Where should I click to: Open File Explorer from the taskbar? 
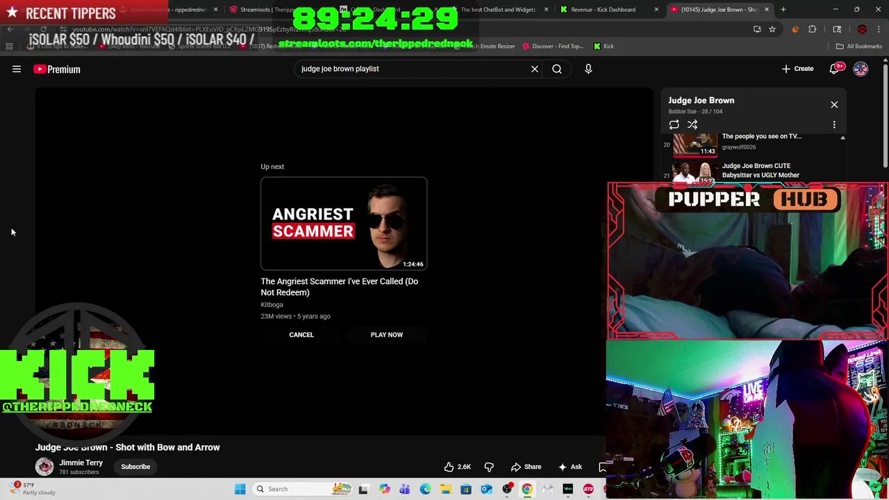[x=445, y=489]
